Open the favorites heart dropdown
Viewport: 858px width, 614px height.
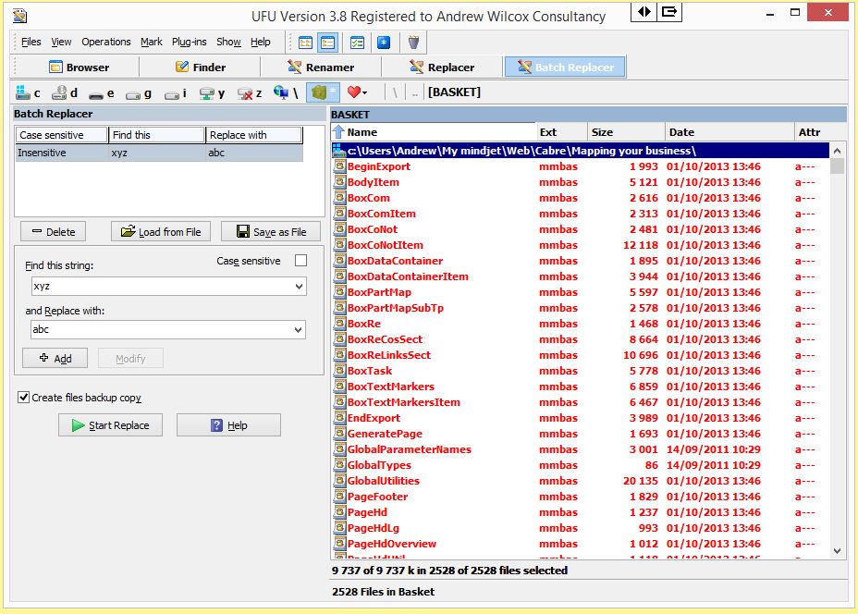[357, 92]
